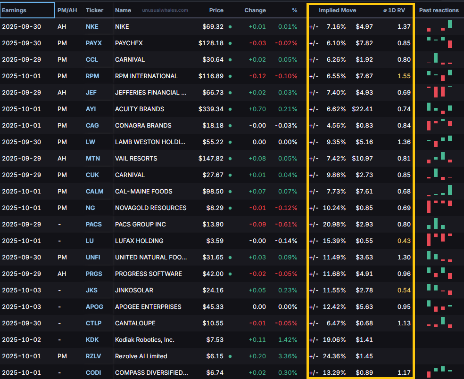Sort by the % column header
Image resolution: width=464 pixels, height=379 pixels.
tap(294, 10)
